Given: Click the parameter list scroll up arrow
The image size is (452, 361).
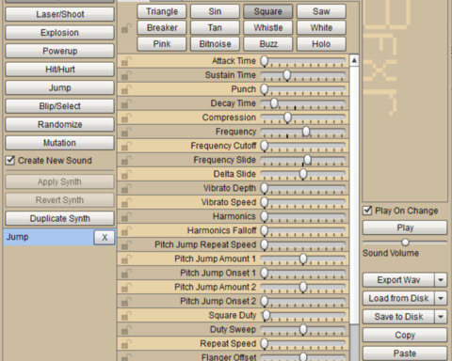Looking at the screenshot, I should point(354,60).
